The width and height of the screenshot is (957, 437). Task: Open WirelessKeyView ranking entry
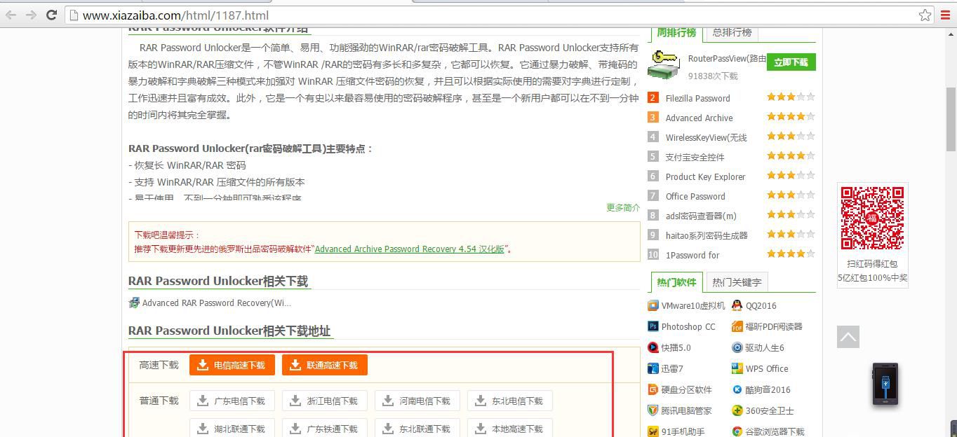coord(706,137)
